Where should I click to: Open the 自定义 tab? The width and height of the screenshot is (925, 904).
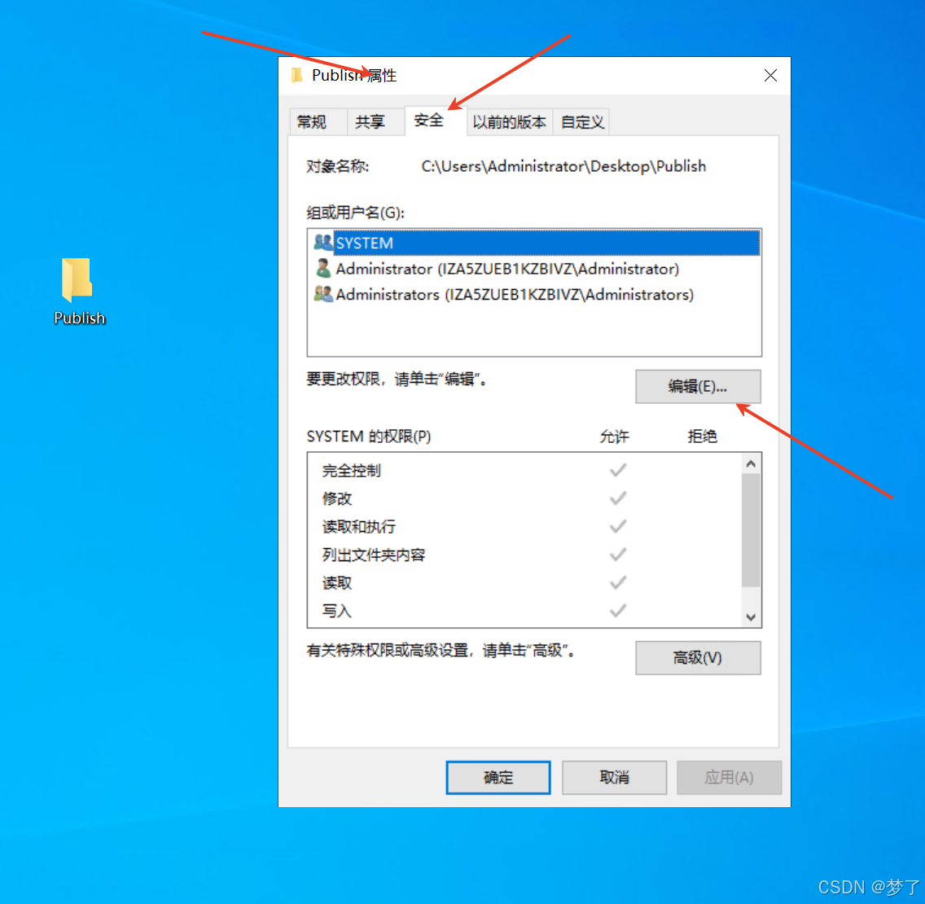point(581,122)
